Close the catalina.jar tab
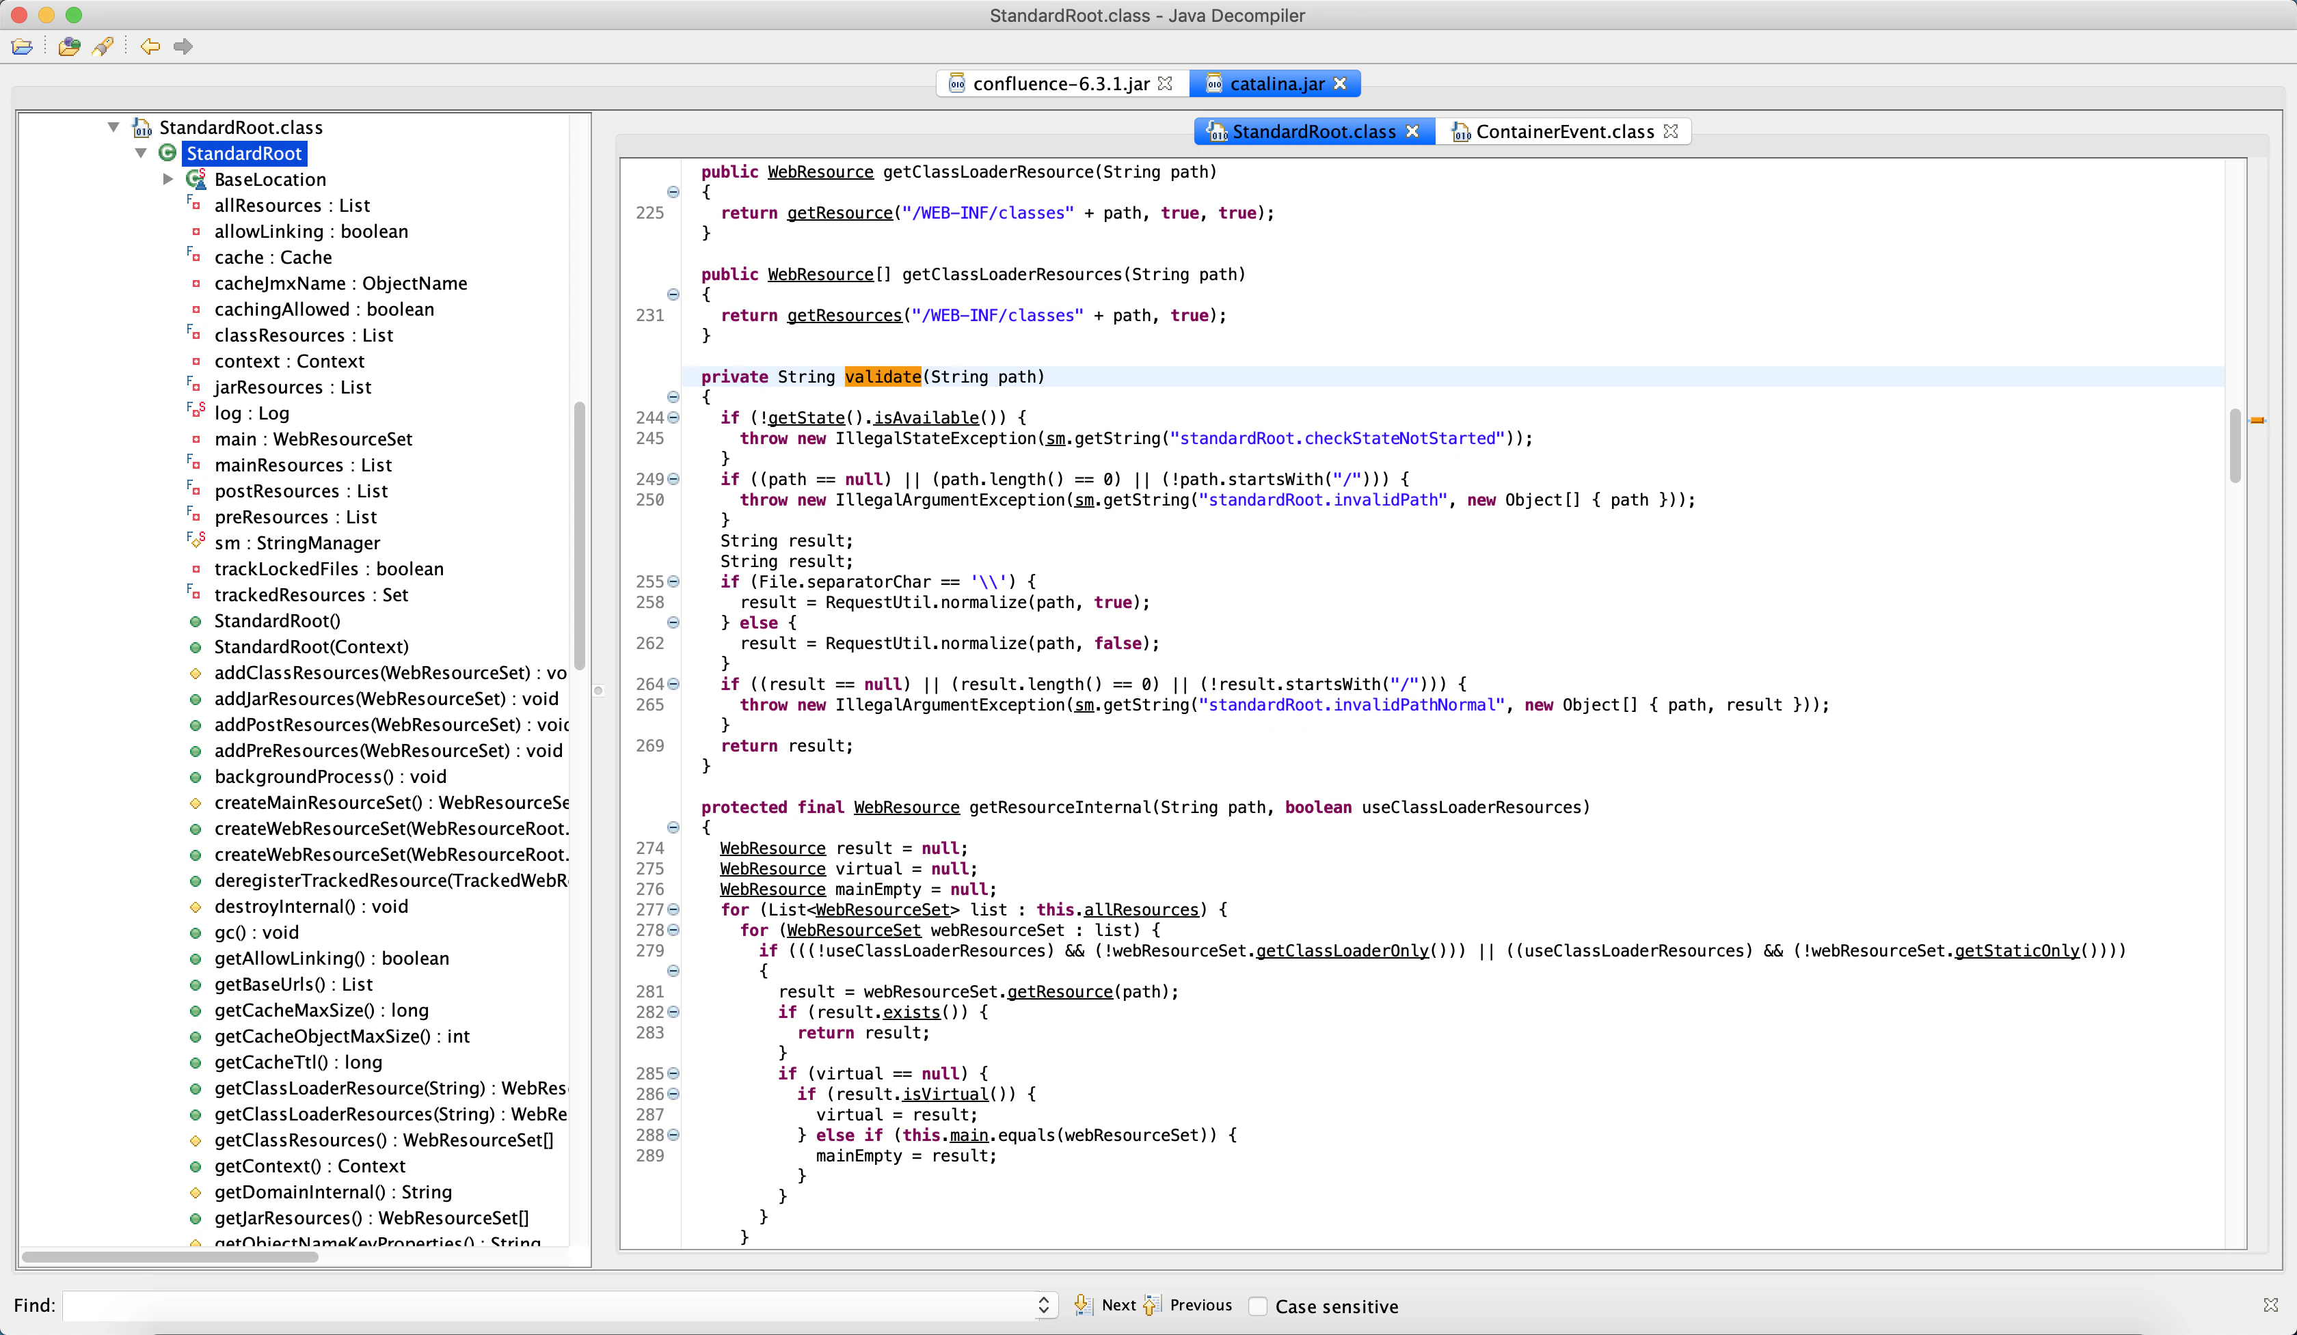 click(x=1340, y=84)
